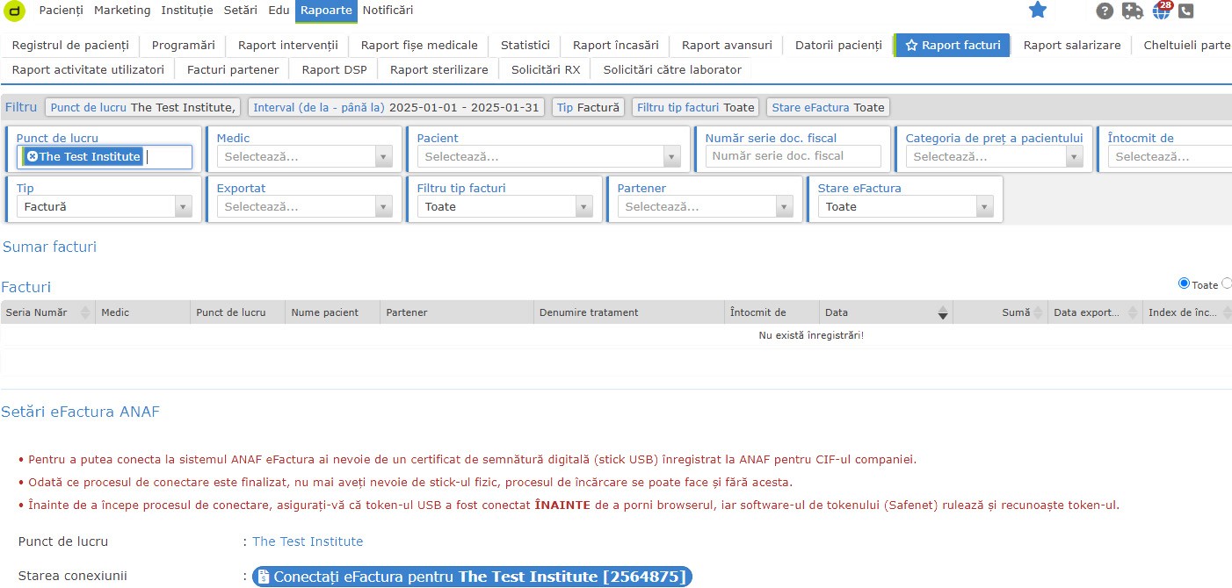
Task: Open Raport fișe medicale tab
Action: pyautogui.click(x=419, y=45)
